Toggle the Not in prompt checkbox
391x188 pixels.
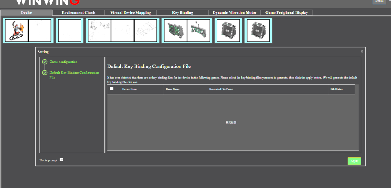(62, 160)
